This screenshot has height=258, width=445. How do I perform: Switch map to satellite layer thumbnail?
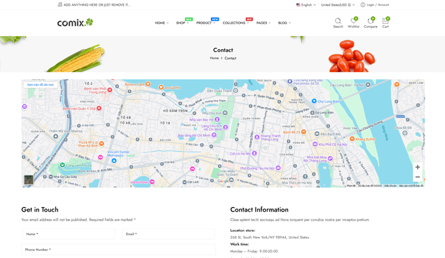click(29, 180)
